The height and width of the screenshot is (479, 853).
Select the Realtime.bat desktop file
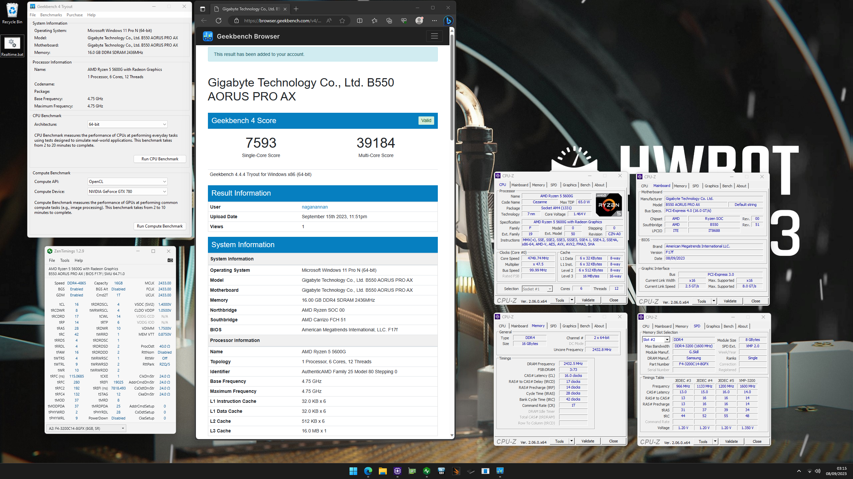pyautogui.click(x=12, y=46)
